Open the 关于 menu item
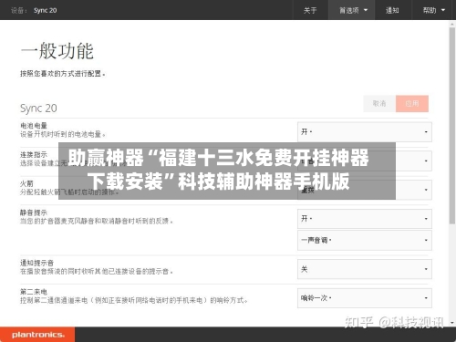Viewport: 456px width, 342px height. click(310, 10)
